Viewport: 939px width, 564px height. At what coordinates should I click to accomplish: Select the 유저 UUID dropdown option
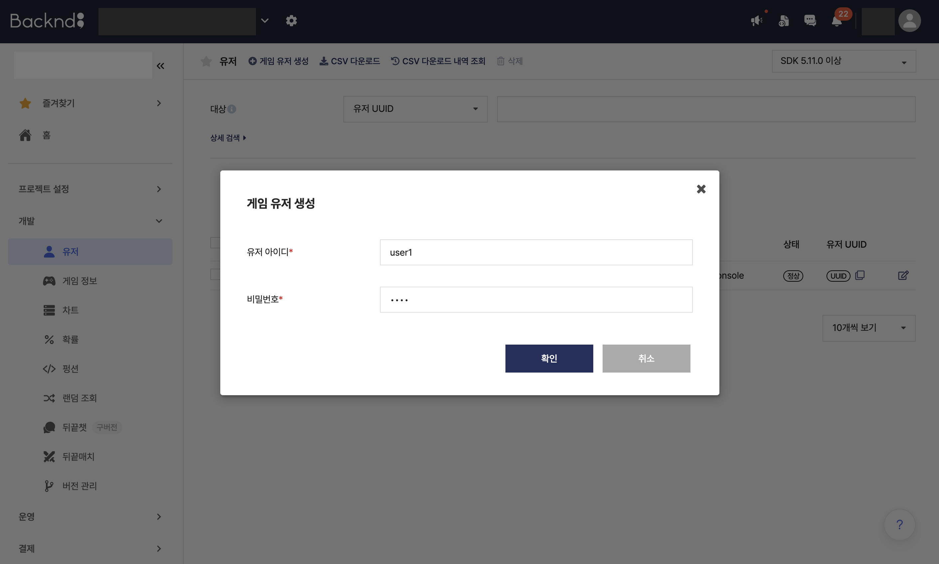pyautogui.click(x=414, y=109)
